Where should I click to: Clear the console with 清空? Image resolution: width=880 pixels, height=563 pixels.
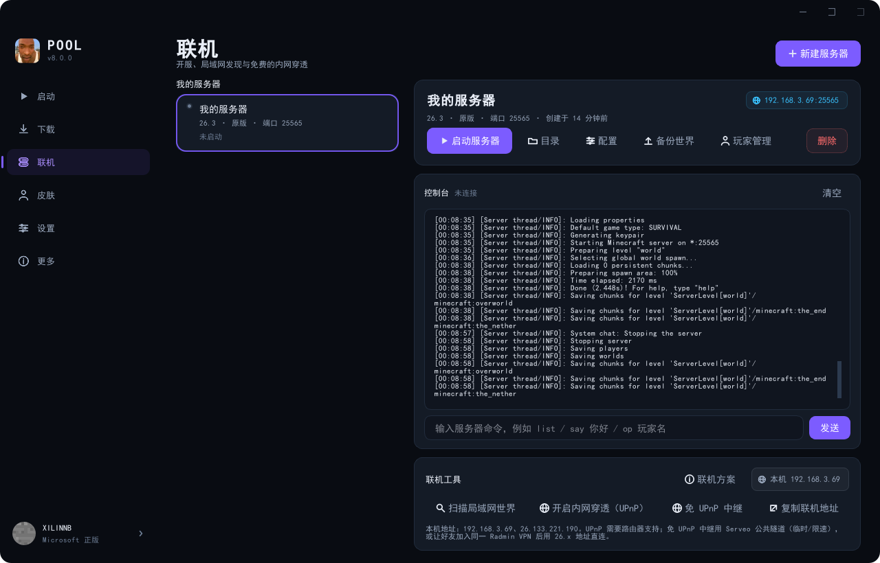[x=832, y=193]
